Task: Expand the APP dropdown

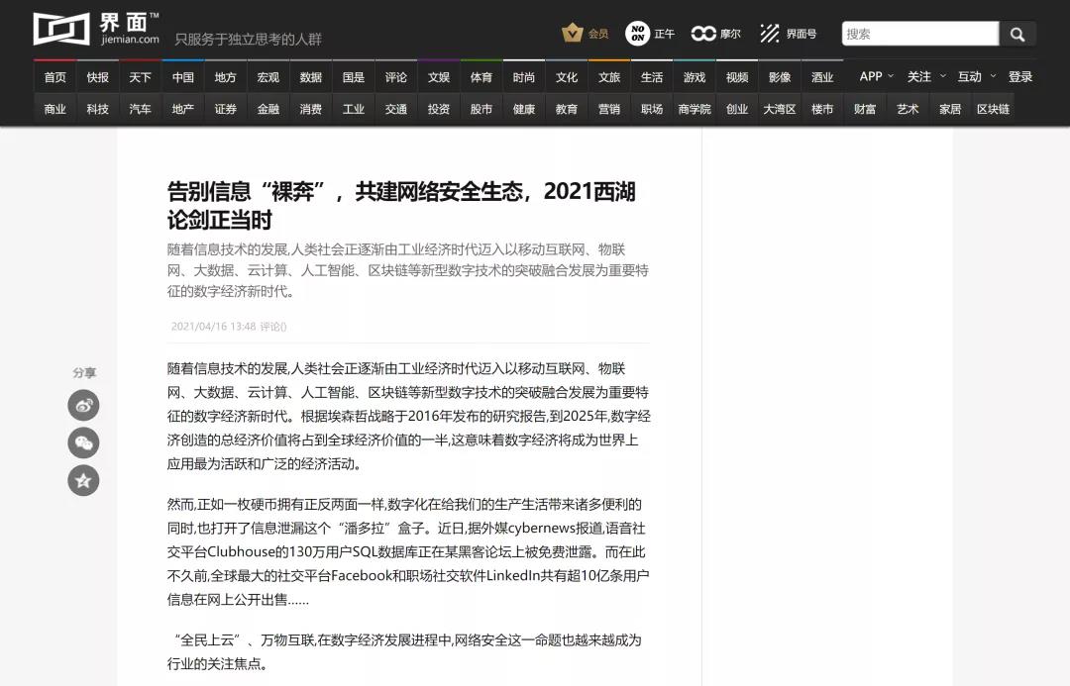Action: [x=876, y=76]
